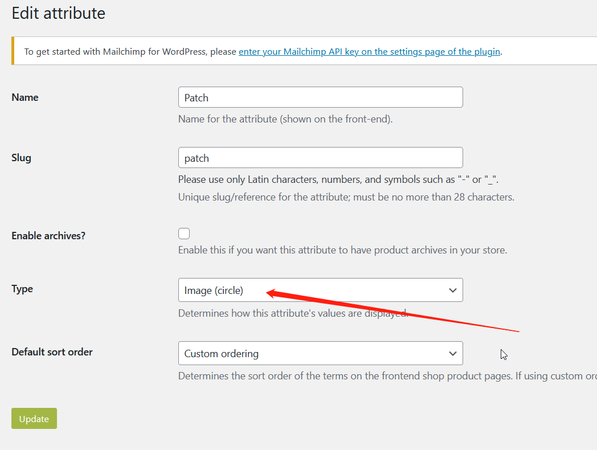Click the Name input field containing Patch
The width and height of the screenshot is (597, 450).
pyautogui.click(x=321, y=97)
